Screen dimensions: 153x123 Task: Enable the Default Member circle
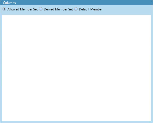point(76,9)
